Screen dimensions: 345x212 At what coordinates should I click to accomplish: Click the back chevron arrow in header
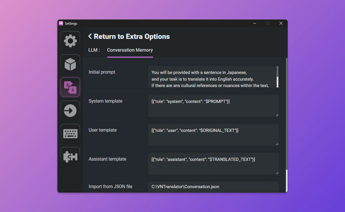90,36
